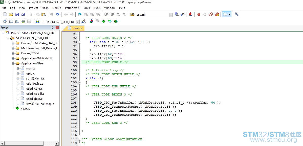The height and width of the screenshot is (146, 303).
Task: Open the Project menu
Action: click(33, 8)
